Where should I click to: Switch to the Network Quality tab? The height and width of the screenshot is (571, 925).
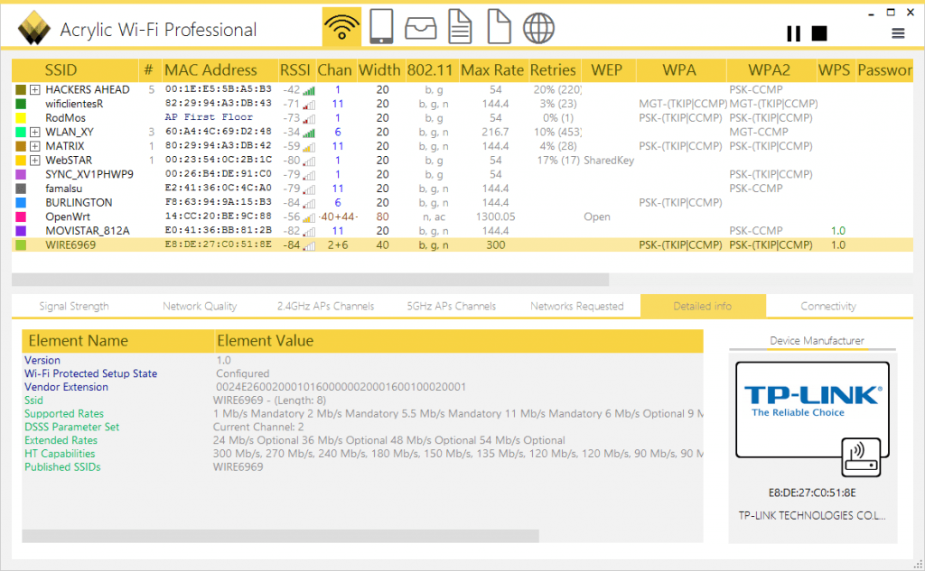[200, 307]
